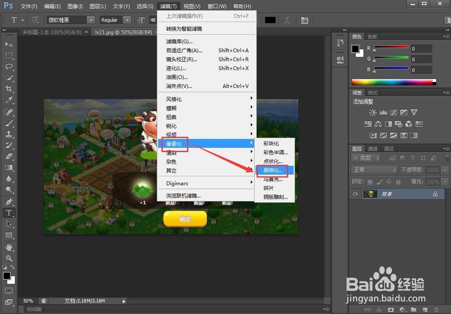
Task: Click the Levels adjustment icon
Action: (x=383, y=112)
